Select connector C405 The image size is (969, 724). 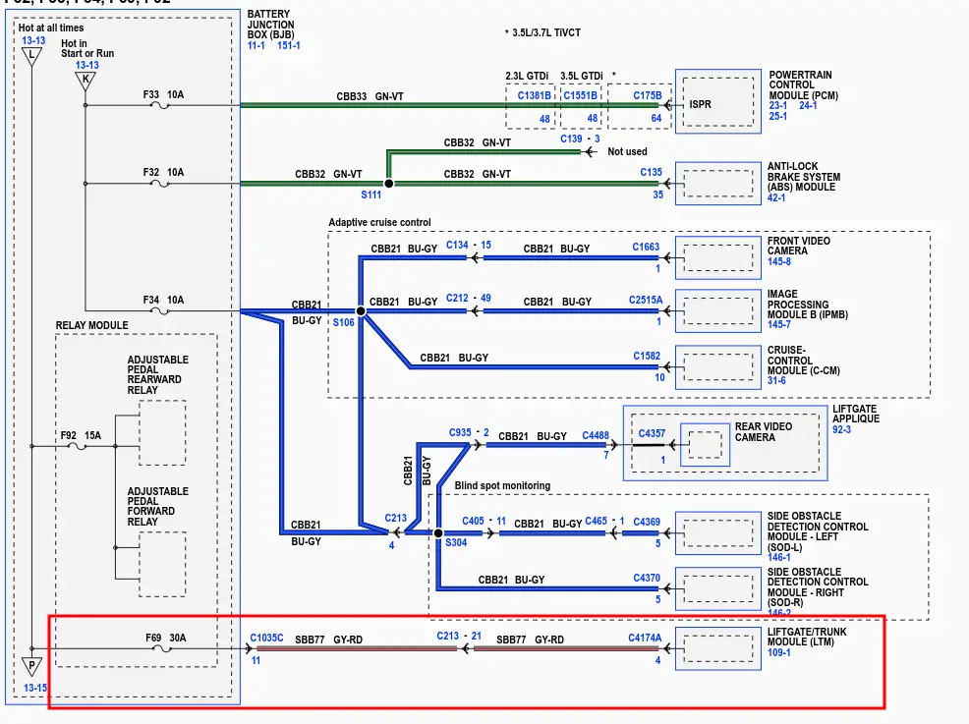coord(473,522)
